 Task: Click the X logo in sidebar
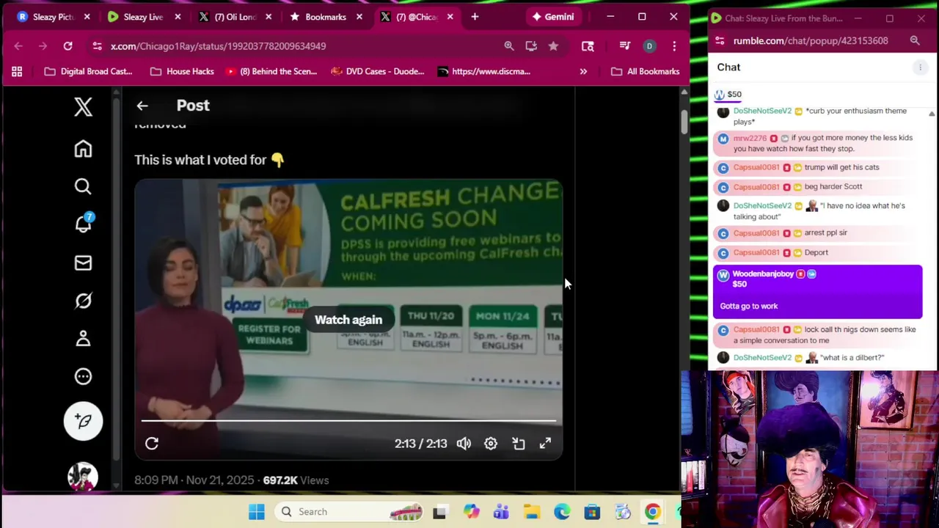coord(83,107)
